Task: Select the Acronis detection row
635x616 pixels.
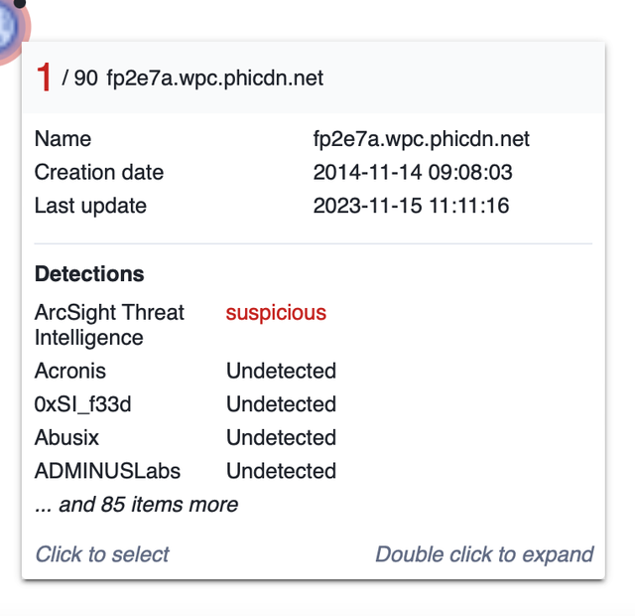Action: (70, 371)
